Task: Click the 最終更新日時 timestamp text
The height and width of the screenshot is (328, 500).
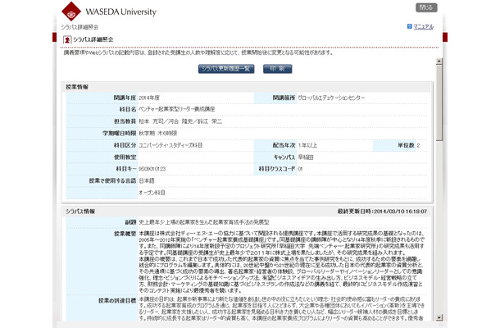Action: click(x=382, y=212)
